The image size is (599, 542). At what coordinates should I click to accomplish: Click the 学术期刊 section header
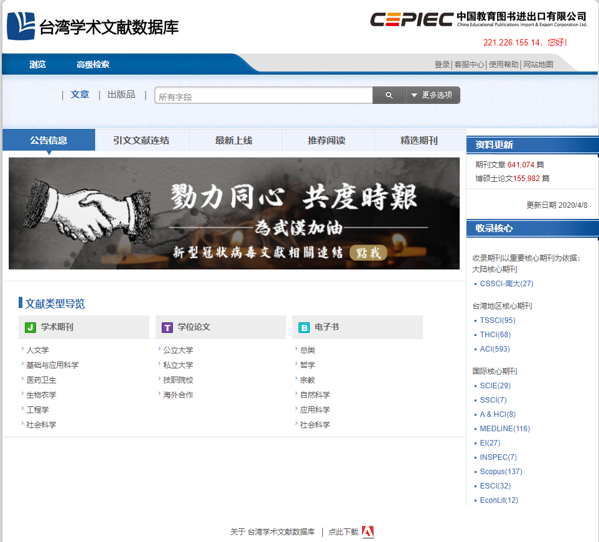[x=84, y=327]
